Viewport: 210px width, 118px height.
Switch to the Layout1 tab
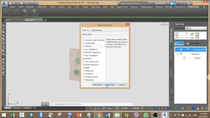pos(17,108)
